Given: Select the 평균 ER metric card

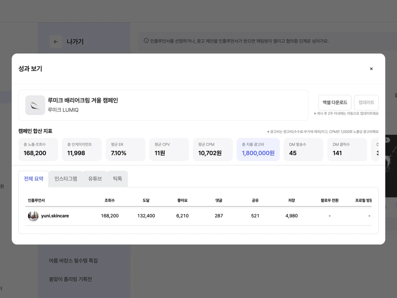Looking at the screenshot, I should click(125, 149).
